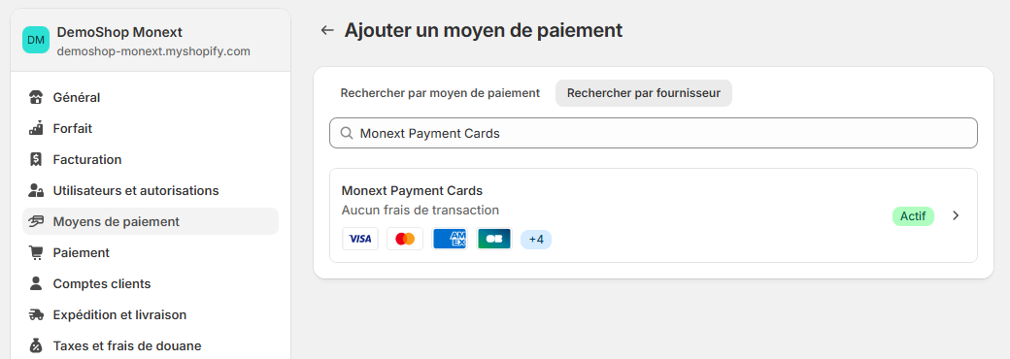Expand the +4 additional card brands badge
1010x359 pixels.
(x=536, y=240)
